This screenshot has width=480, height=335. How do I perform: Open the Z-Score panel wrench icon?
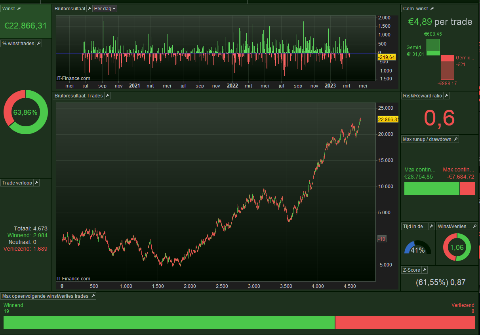424,270
